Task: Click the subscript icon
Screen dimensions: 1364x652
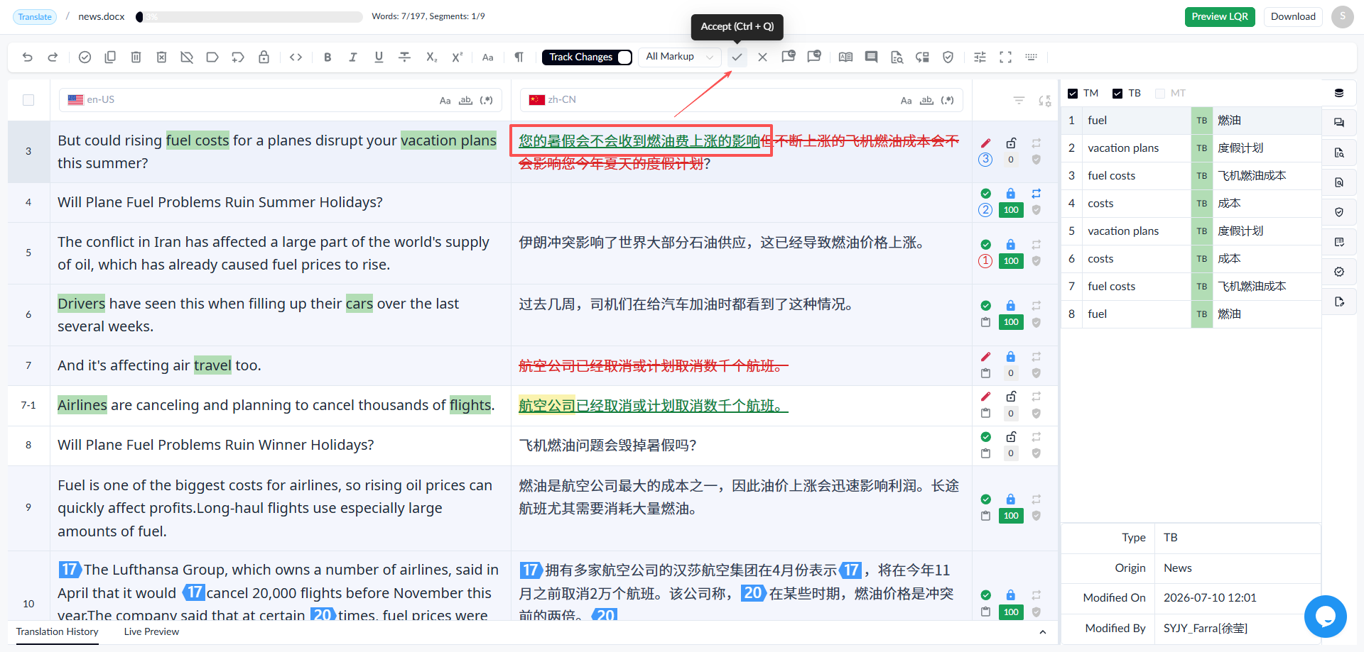Action: (x=431, y=57)
